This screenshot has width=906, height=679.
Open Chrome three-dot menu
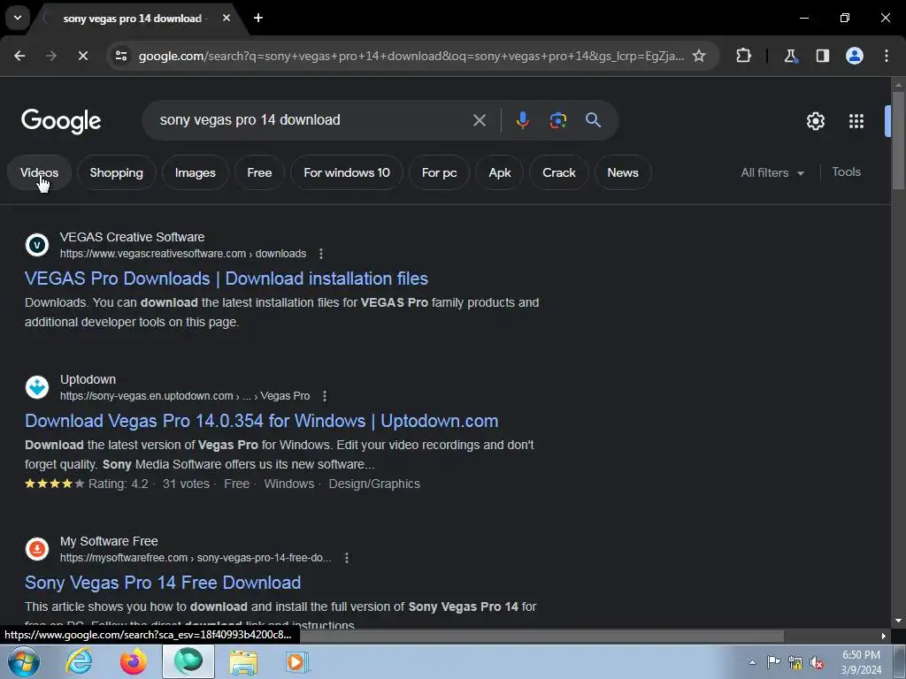[x=887, y=56]
